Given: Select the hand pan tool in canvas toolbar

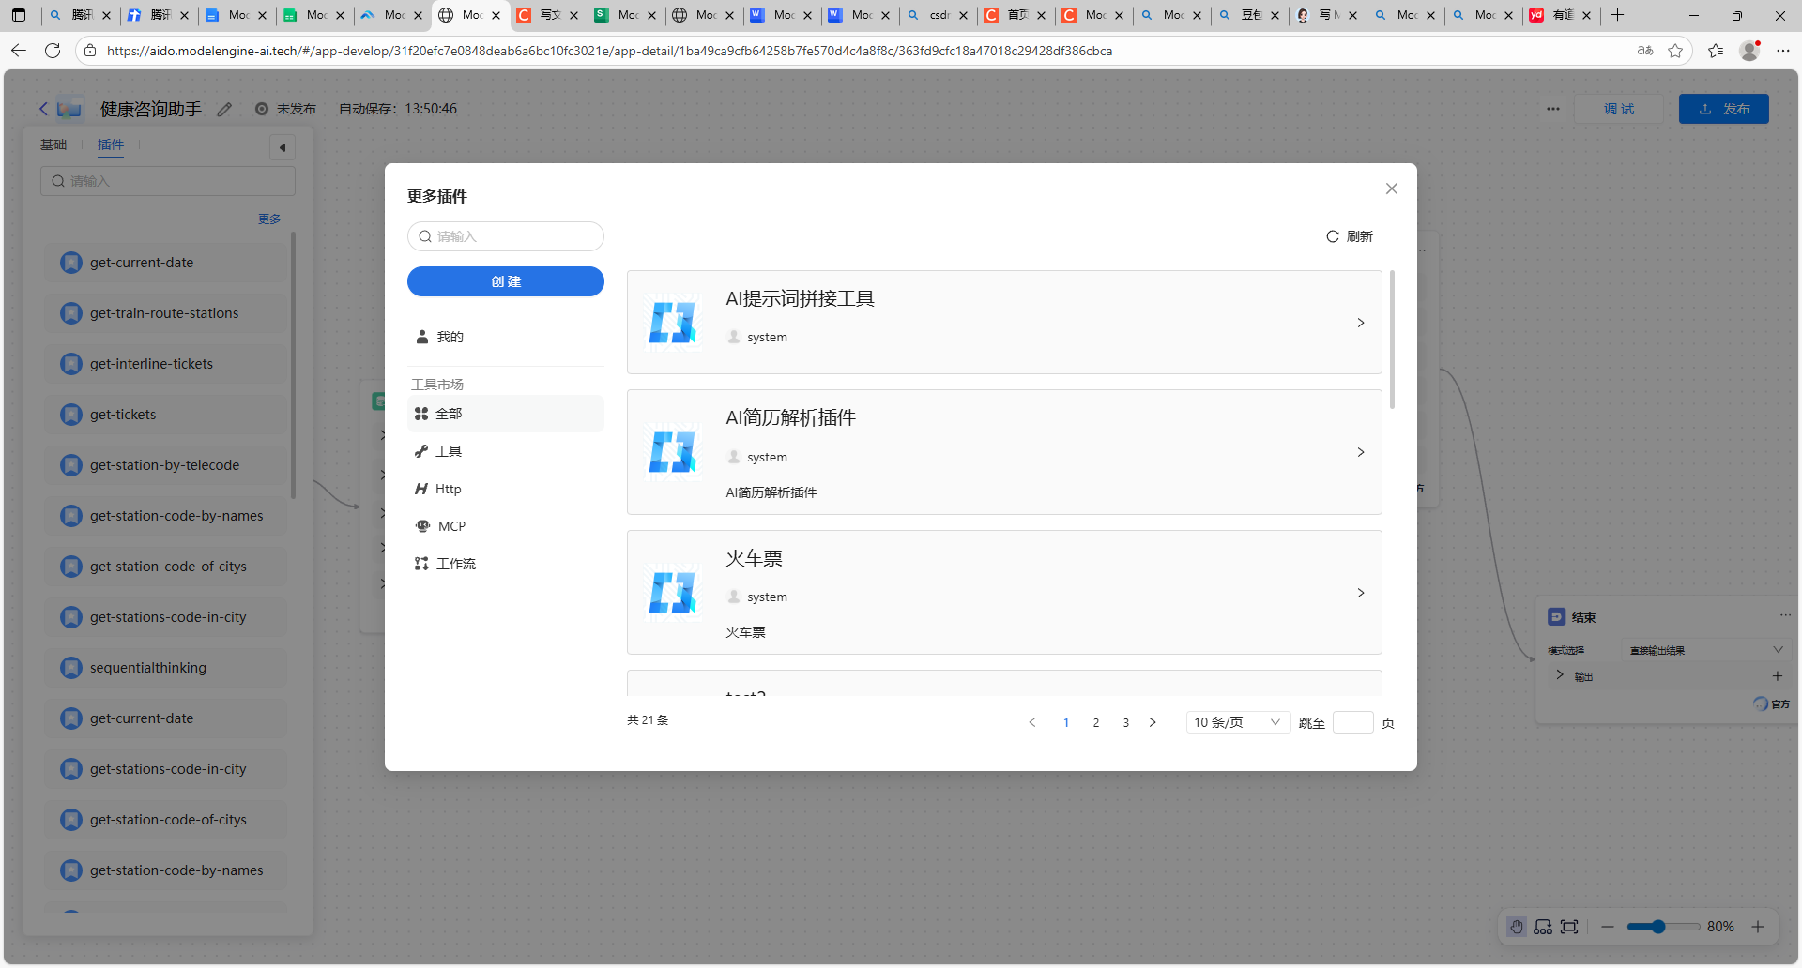Looking at the screenshot, I should click(1517, 927).
